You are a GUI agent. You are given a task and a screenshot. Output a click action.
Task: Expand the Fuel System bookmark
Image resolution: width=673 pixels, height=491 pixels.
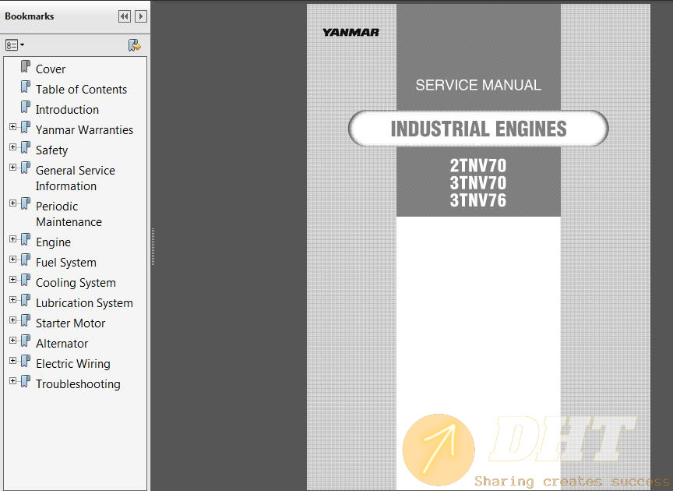(x=13, y=260)
